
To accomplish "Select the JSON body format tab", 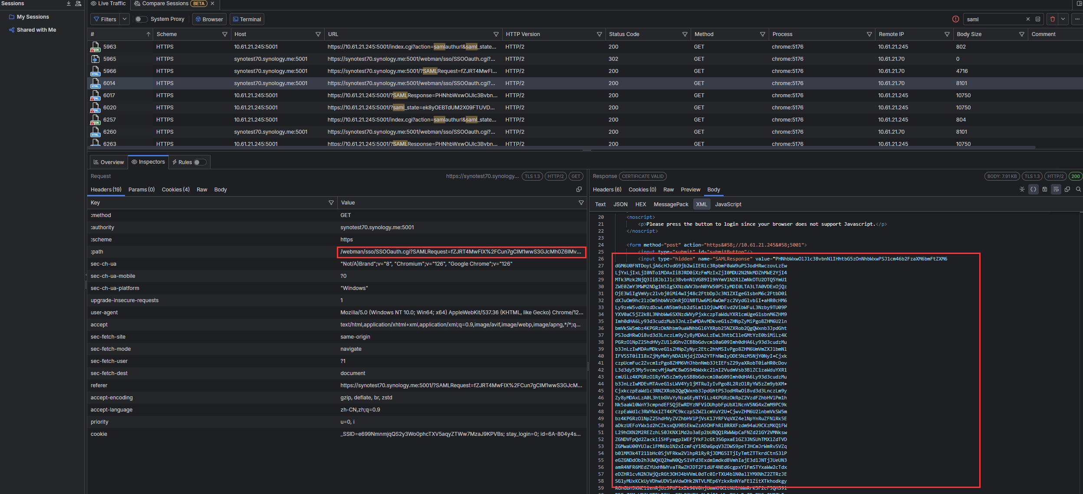I will 620,204.
